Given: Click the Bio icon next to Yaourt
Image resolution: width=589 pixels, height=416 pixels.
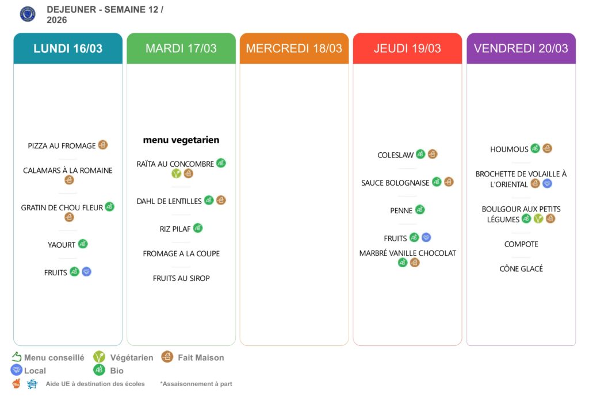Looking at the screenshot, I should pyautogui.click(x=83, y=244).
